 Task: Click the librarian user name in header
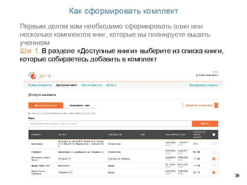click(x=209, y=75)
